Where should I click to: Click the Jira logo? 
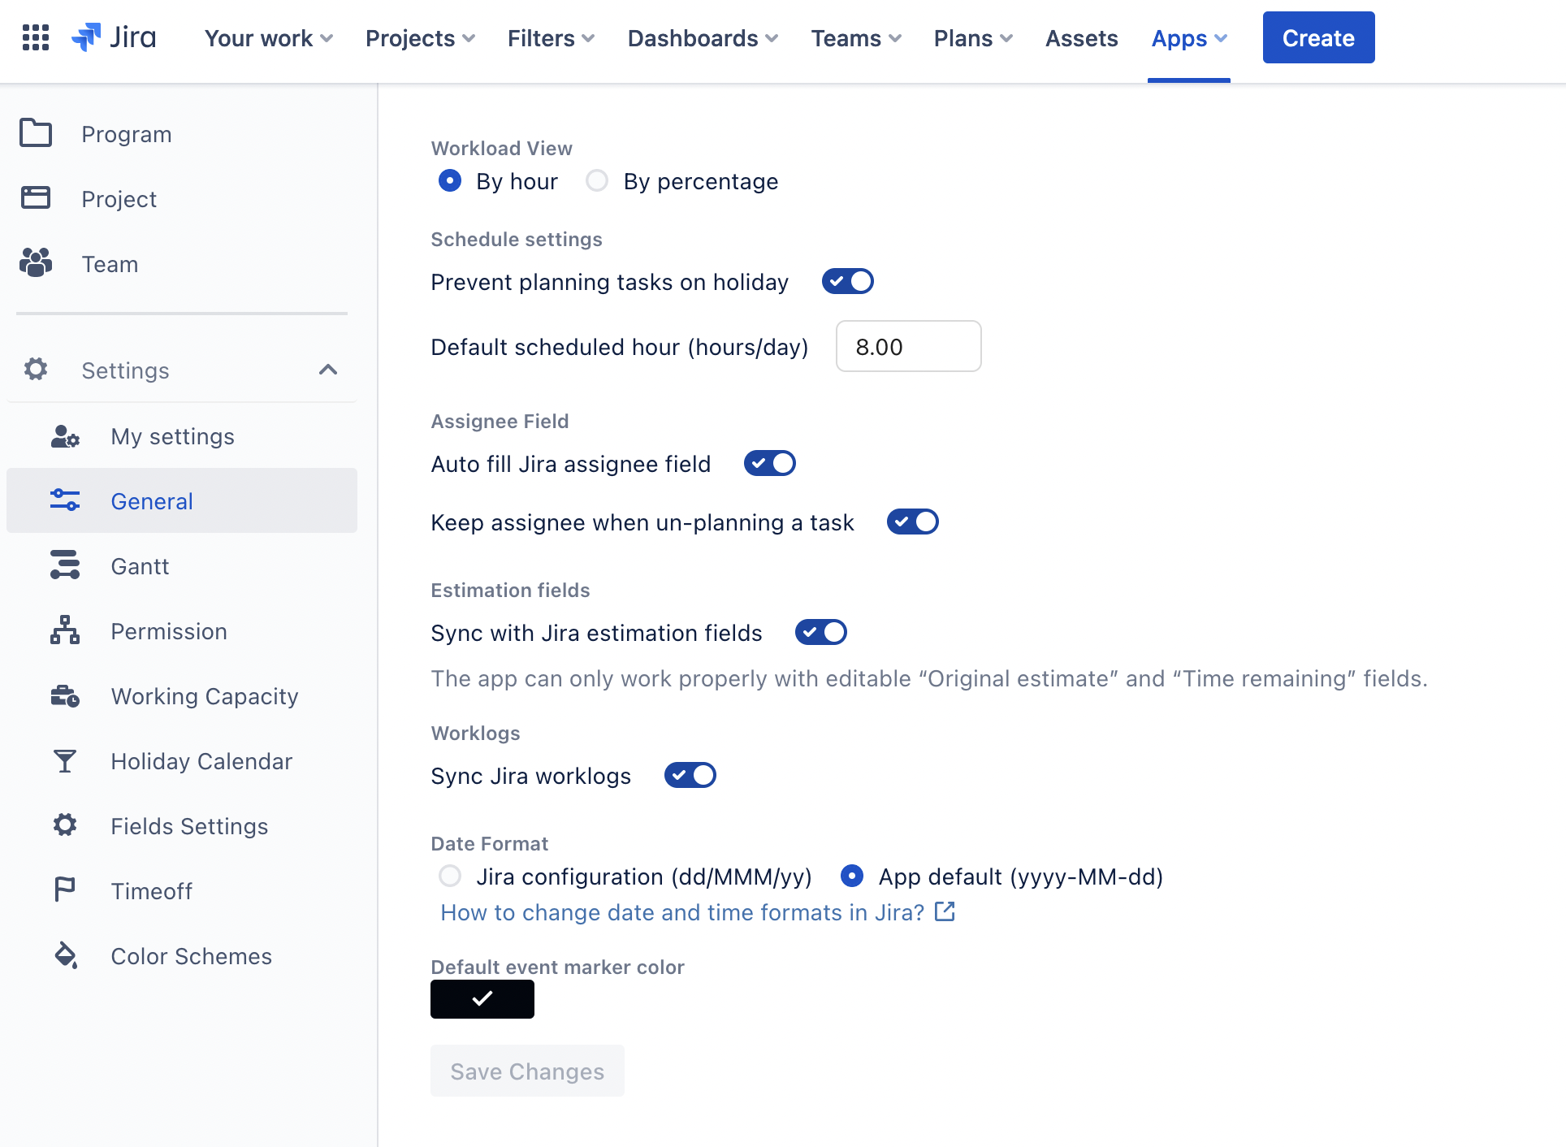point(114,38)
